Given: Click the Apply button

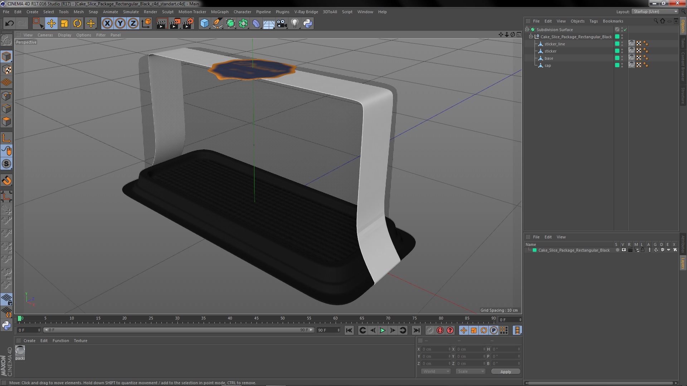Looking at the screenshot, I should pos(506,372).
